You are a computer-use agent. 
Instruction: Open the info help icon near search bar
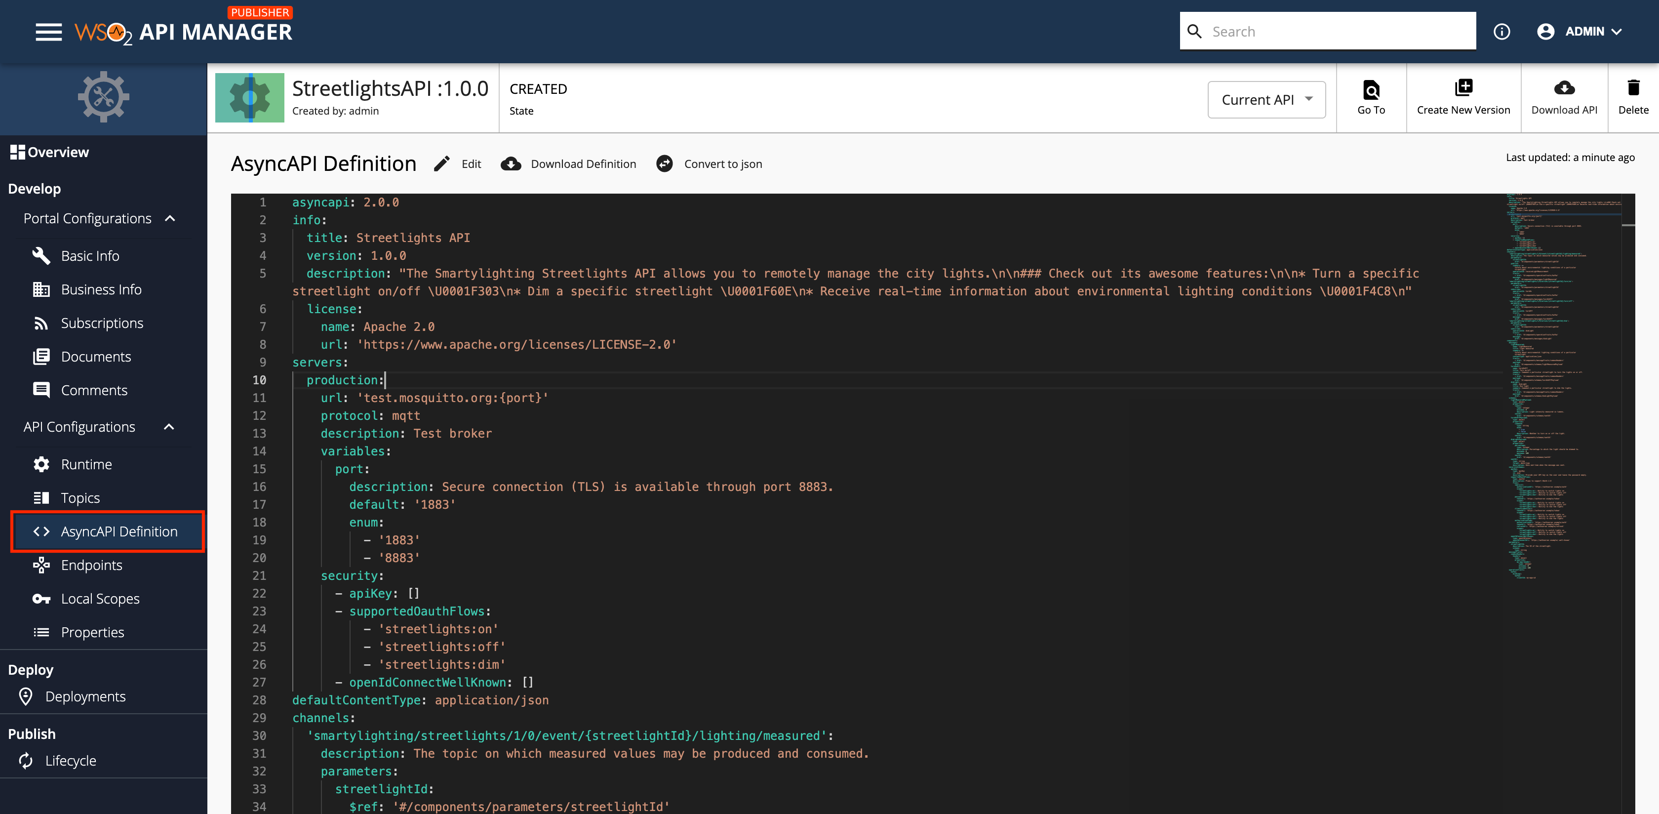pyautogui.click(x=1502, y=31)
